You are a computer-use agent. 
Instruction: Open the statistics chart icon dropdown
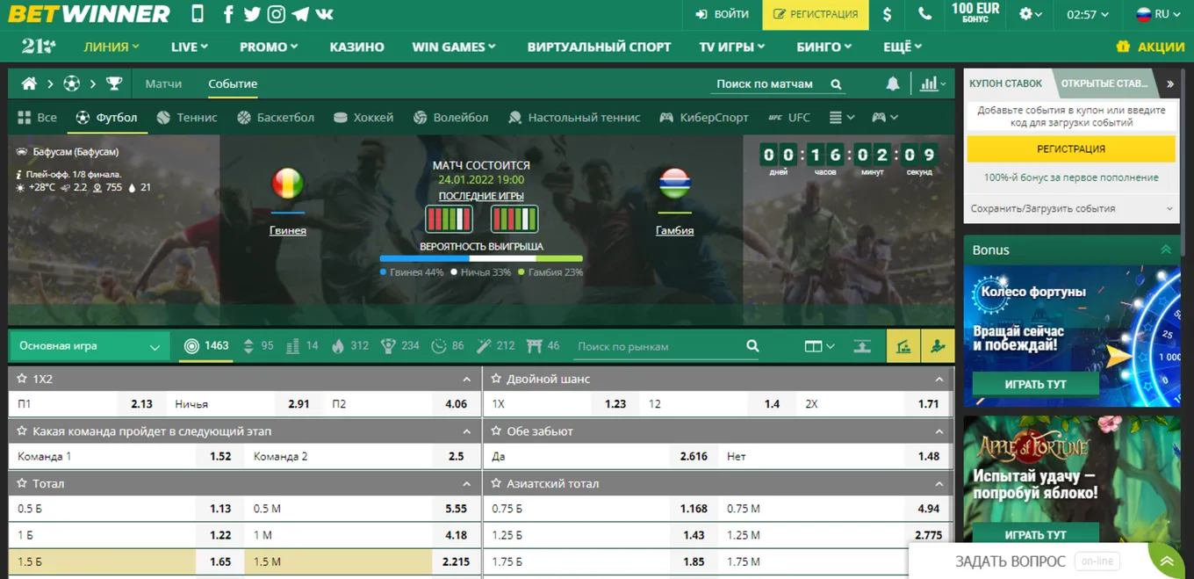tap(933, 83)
